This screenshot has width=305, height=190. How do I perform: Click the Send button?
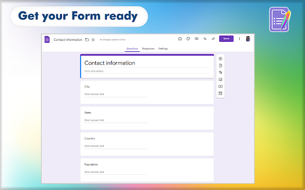pos(226,38)
